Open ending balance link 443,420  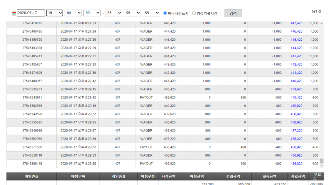tap(296, 56)
